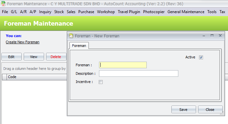The image size is (228, 124).
Task: Close the New Foreman dialog window
Action: tap(220, 36)
